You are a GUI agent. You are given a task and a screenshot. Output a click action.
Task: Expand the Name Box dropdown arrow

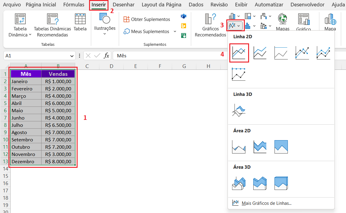tap(72, 56)
